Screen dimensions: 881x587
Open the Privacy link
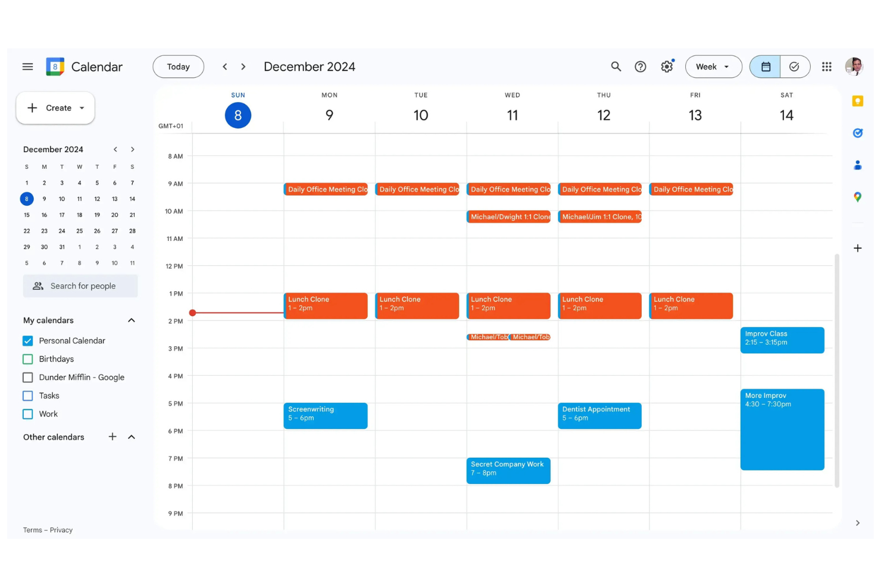click(x=61, y=529)
